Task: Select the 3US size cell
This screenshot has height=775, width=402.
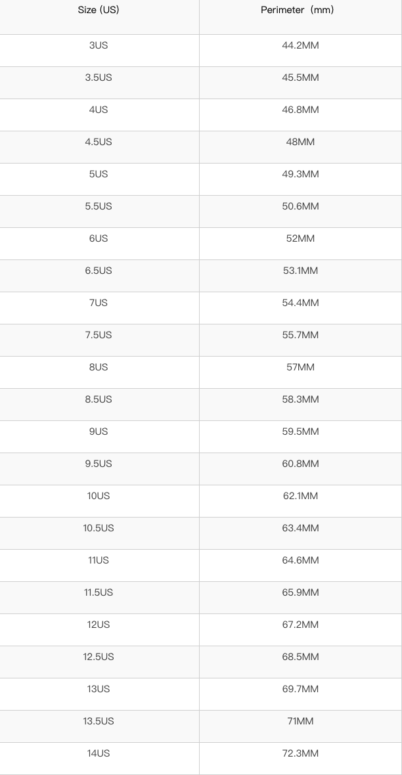Action: pos(99,45)
